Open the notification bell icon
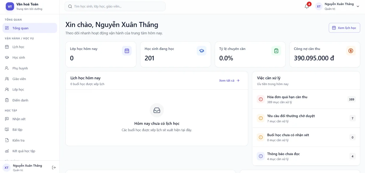The height and width of the screenshot is (173, 365). pos(307,6)
